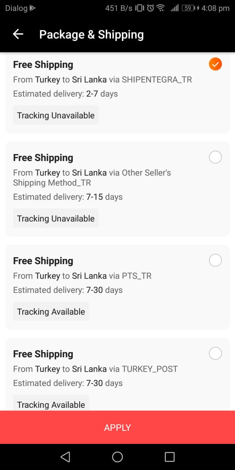The height and width of the screenshot is (470, 235).
Task: Tap the battery indicator icon
Action: pyautogui.click(x=188, y=8)
